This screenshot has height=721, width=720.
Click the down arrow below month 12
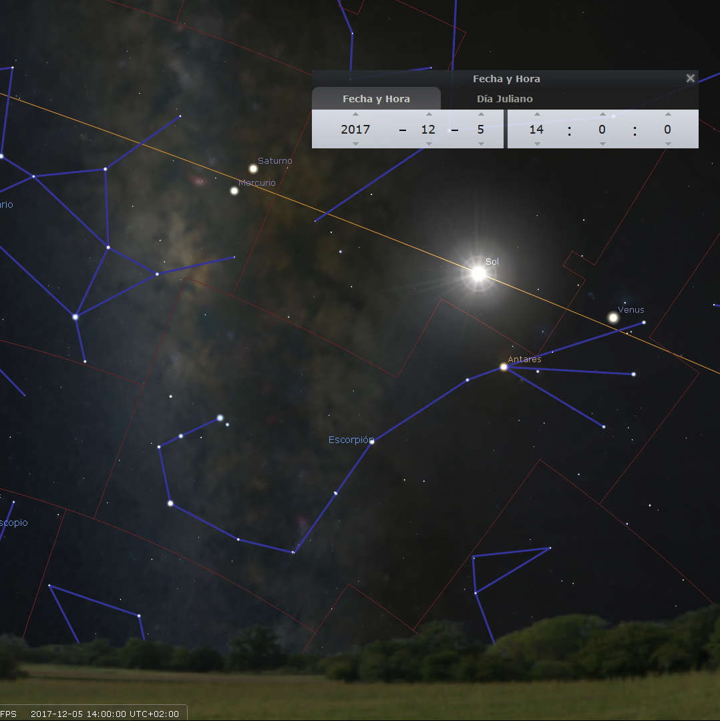[428, 144]
